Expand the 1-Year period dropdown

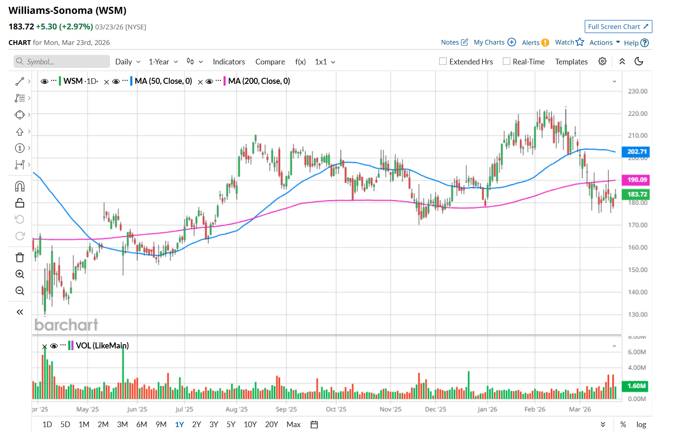click(x=163, y=62)
